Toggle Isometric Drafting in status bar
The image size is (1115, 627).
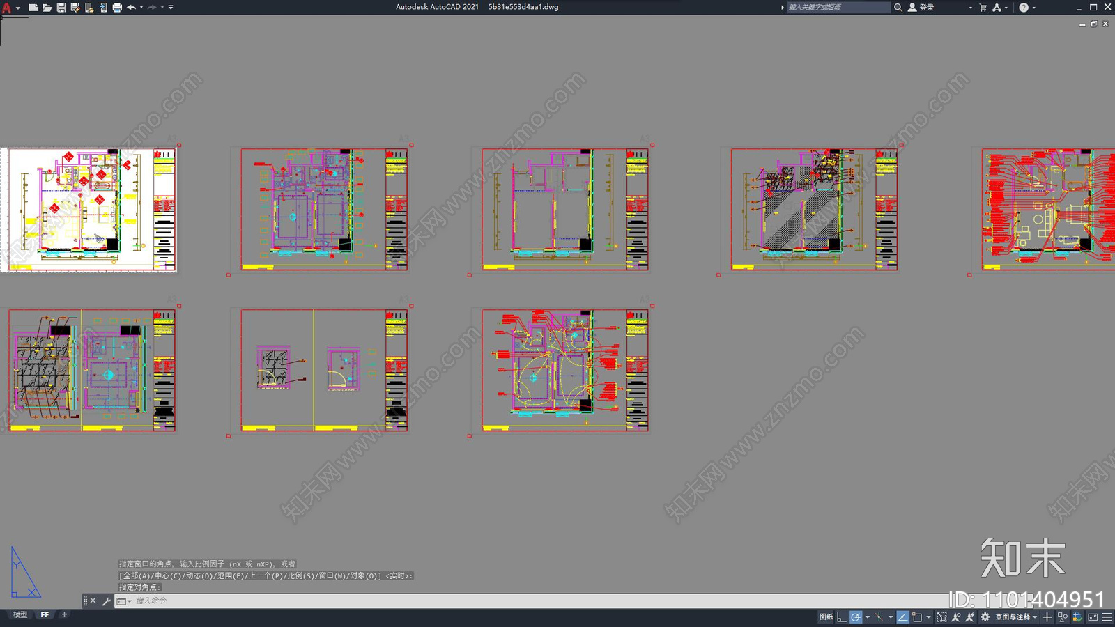(879, 617)
